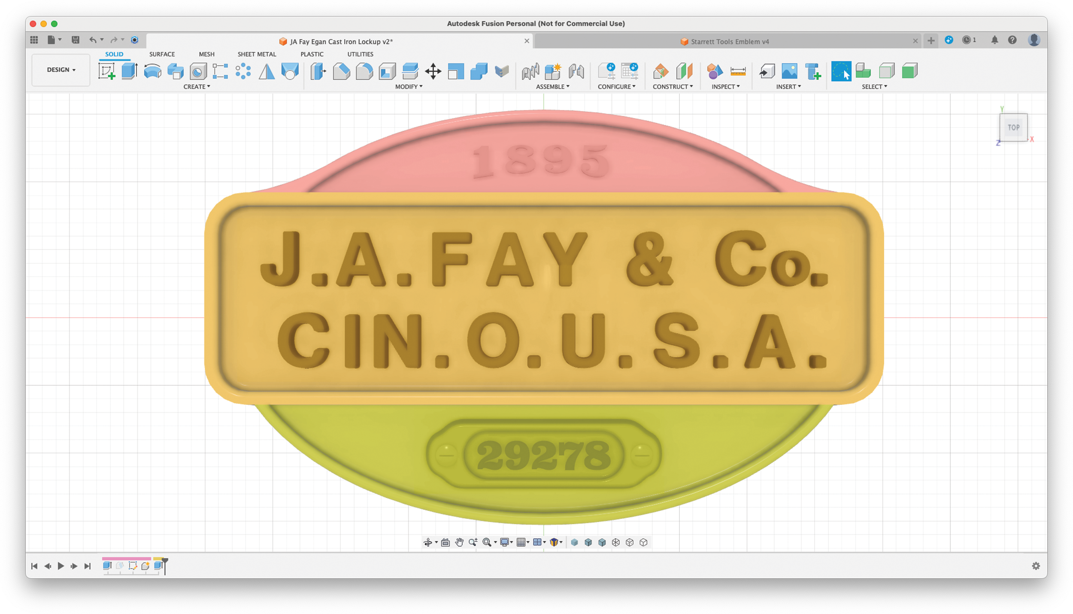Open the Create Sketch tool
This screenshot has height=614, width=1073.
click(106, 72)
